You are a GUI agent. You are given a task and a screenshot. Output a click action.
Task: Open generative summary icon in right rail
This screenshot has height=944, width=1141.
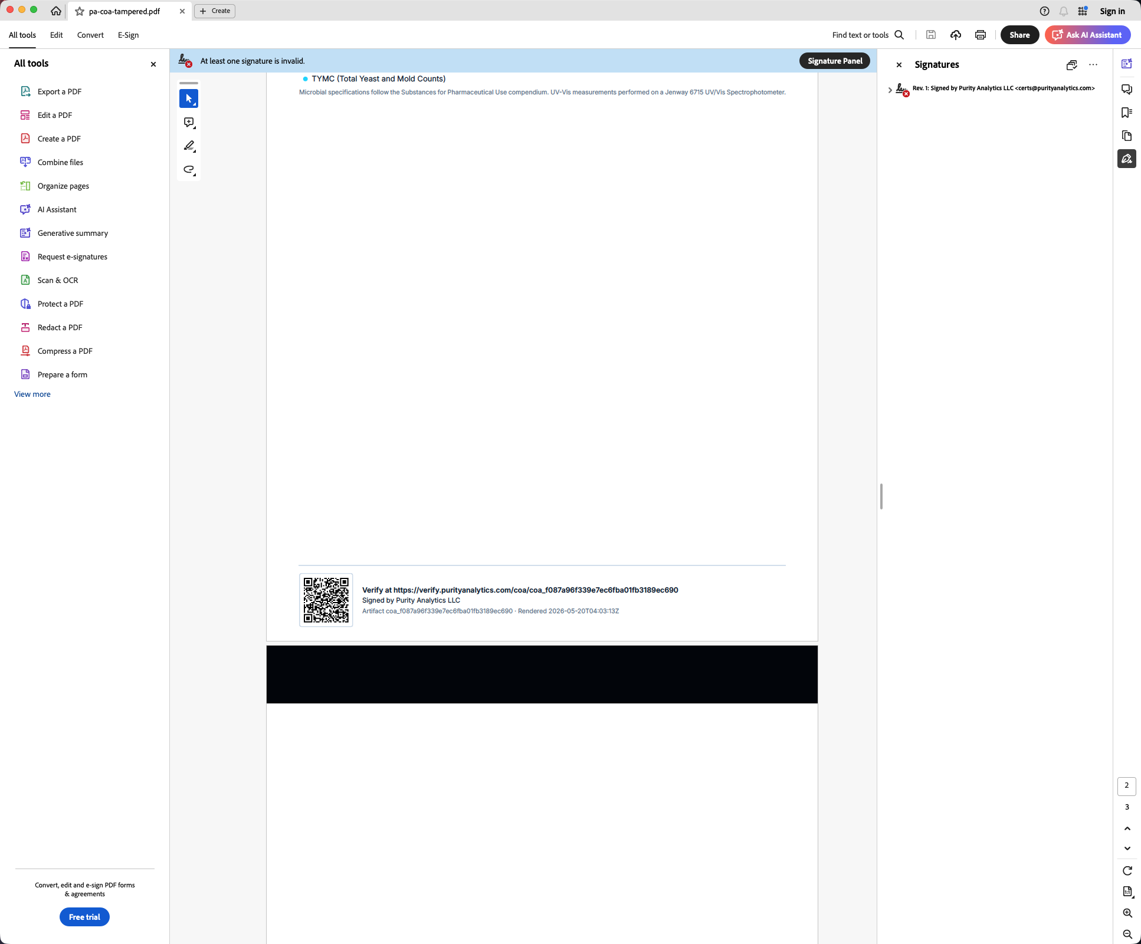click(x=1127, y=64)
